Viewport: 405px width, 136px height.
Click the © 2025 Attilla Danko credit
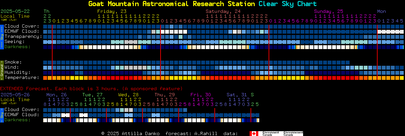131,133
